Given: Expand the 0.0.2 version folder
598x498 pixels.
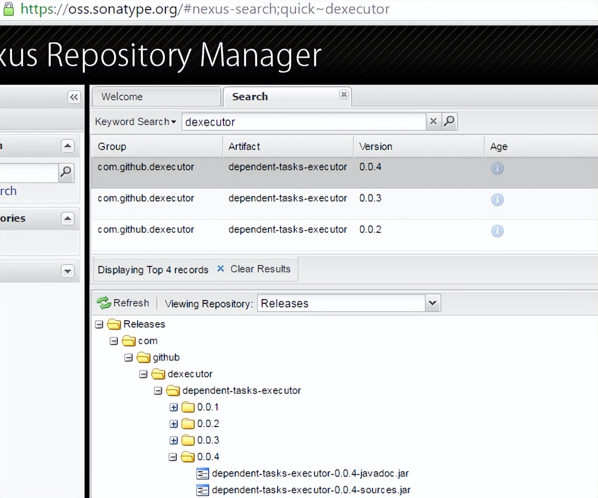Looking at the screenshot, I should (x=174, y=424).
